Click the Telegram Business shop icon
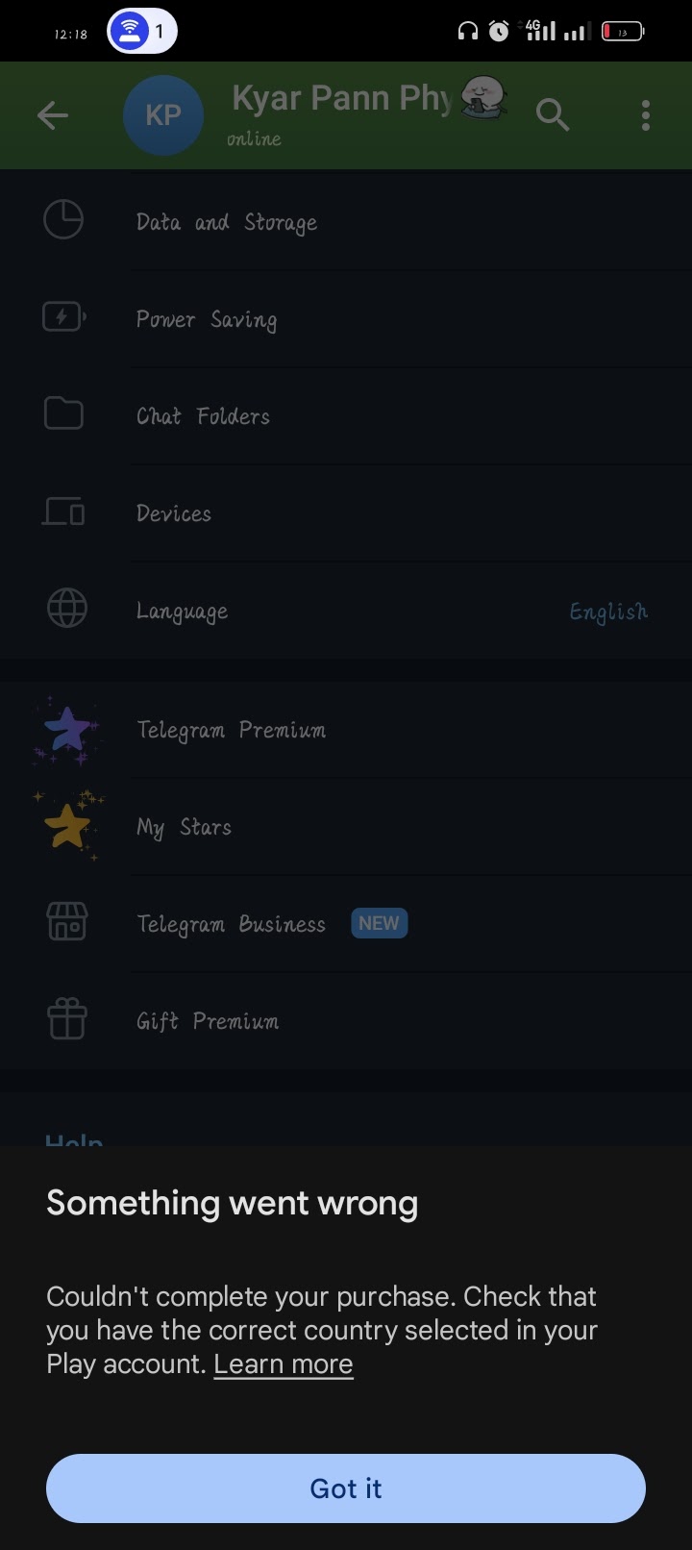 (x=66, y=922)
